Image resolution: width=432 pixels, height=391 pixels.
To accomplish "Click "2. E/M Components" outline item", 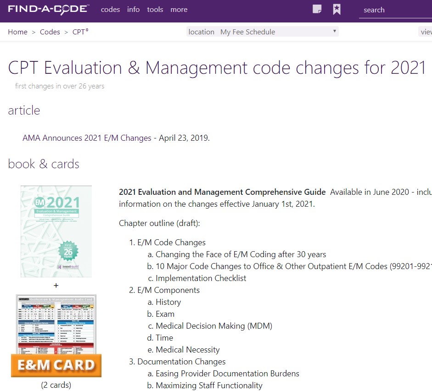I will coord(164,290).
